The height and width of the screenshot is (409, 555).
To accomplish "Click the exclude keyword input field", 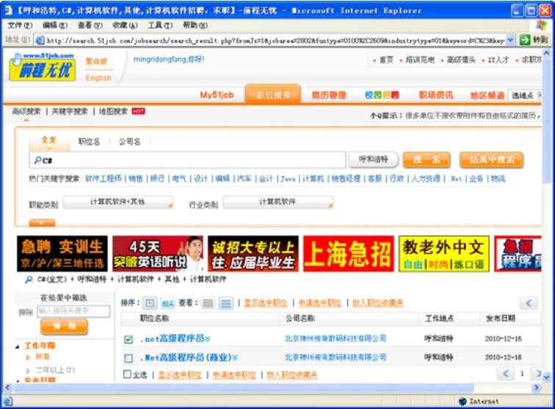I will pos(73,311).
